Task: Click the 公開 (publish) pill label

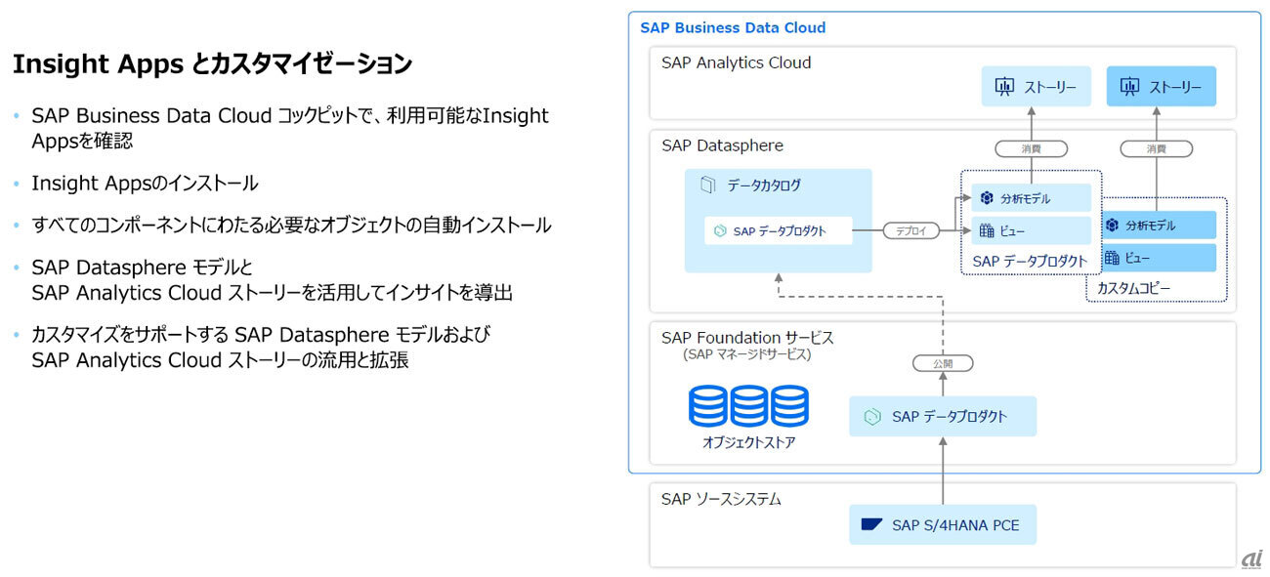Action: [x=943, y=363]
